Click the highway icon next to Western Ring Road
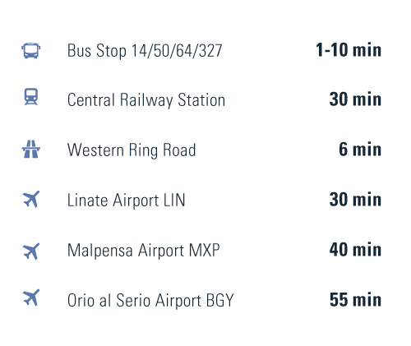The image size is (411, 346). (31, 149)
